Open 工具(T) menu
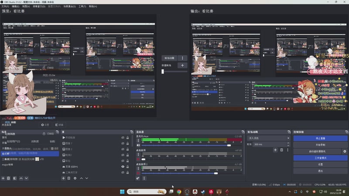The height and width of the screenshot is (196, 349). (82, 7)
